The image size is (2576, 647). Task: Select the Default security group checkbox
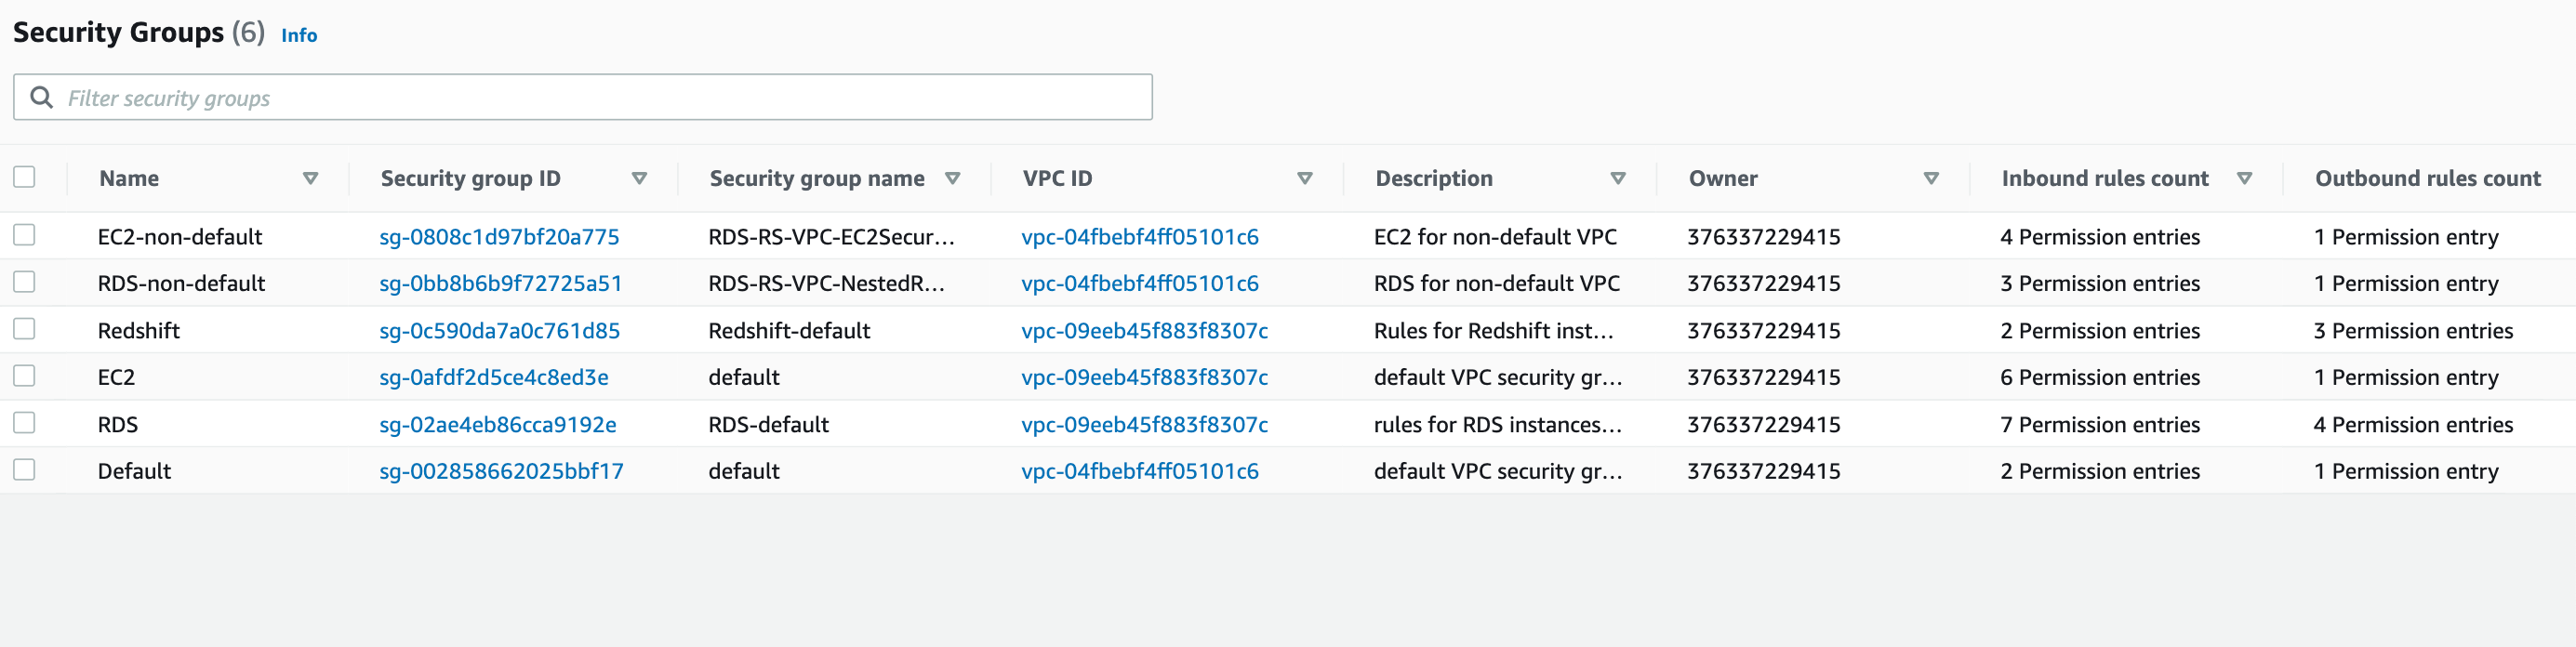pyautogui.click(x=24, y=470)
